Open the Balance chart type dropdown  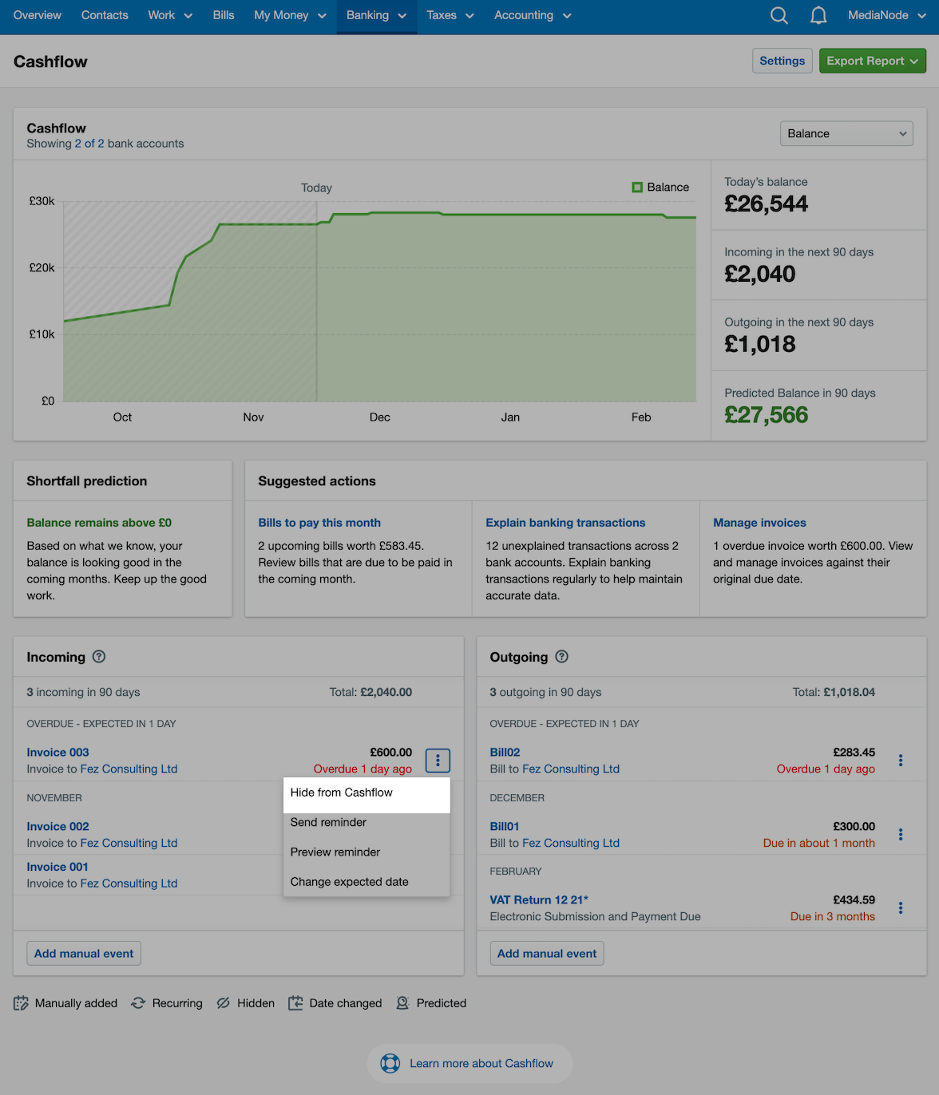[x=846, y=134]
